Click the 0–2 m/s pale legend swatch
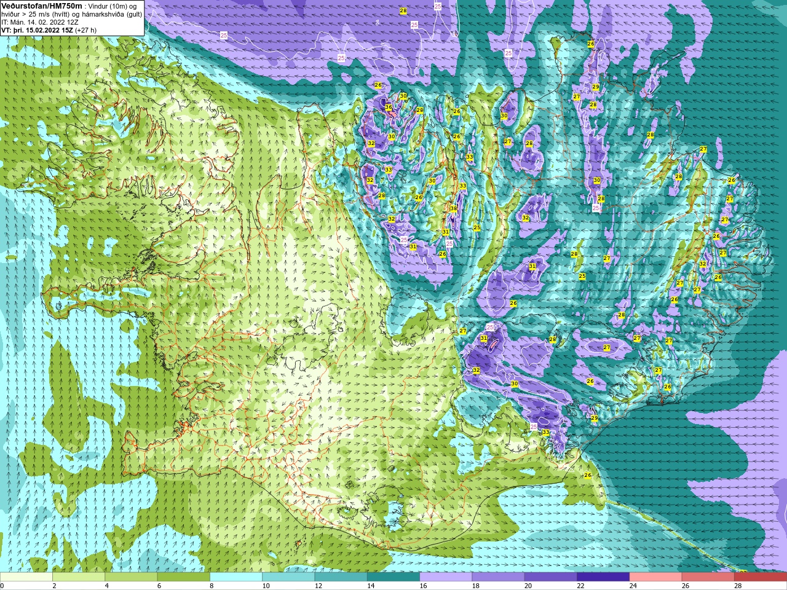787x590 pixels. [26, 577]
